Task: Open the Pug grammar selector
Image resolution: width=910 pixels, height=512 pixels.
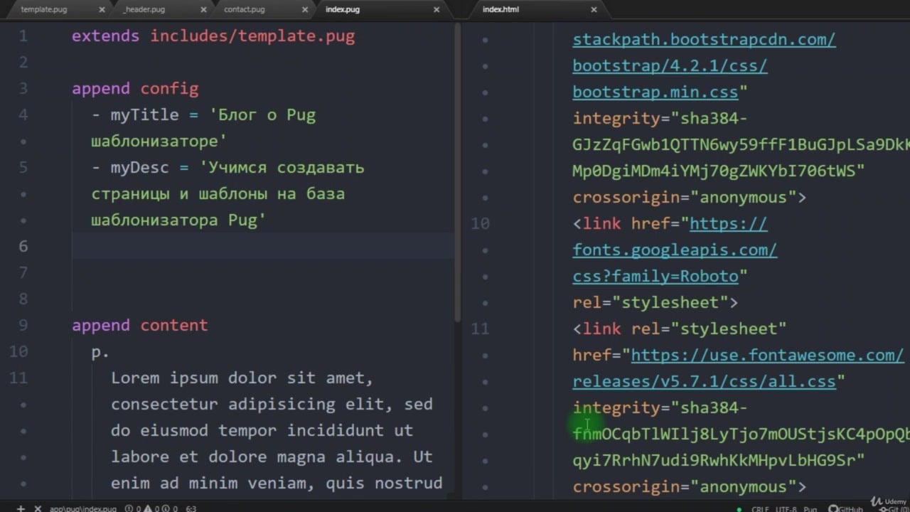Action: [810, 509]
